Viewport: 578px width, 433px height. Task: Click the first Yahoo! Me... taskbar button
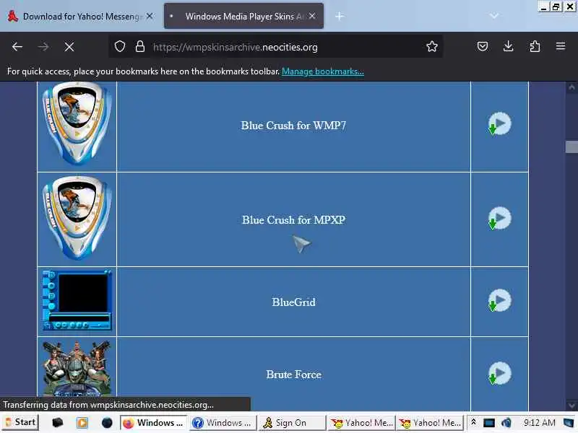362,423
